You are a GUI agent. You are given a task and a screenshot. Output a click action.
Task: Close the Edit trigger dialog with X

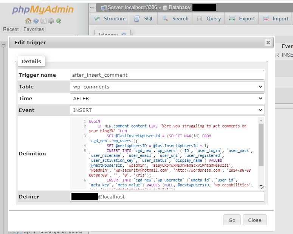(268, 42)
